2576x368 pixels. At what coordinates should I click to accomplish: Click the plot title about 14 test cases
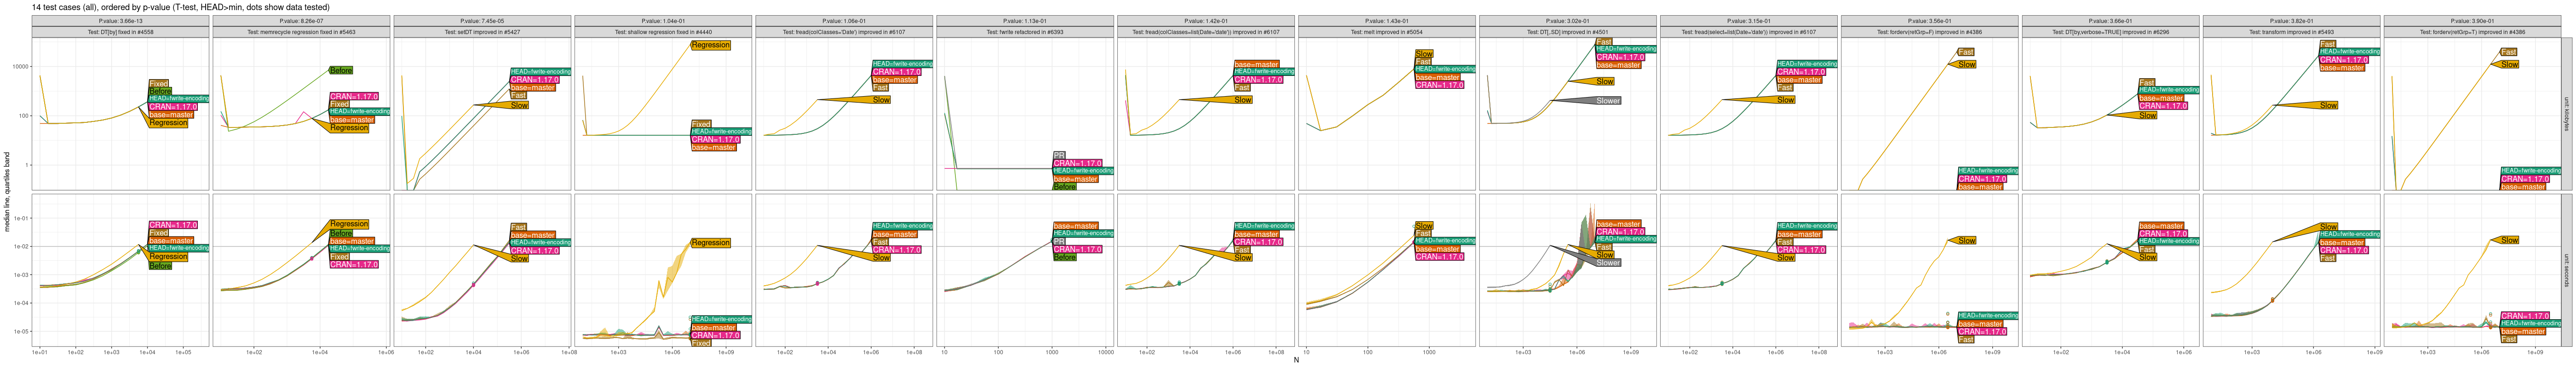click(181, 7)
